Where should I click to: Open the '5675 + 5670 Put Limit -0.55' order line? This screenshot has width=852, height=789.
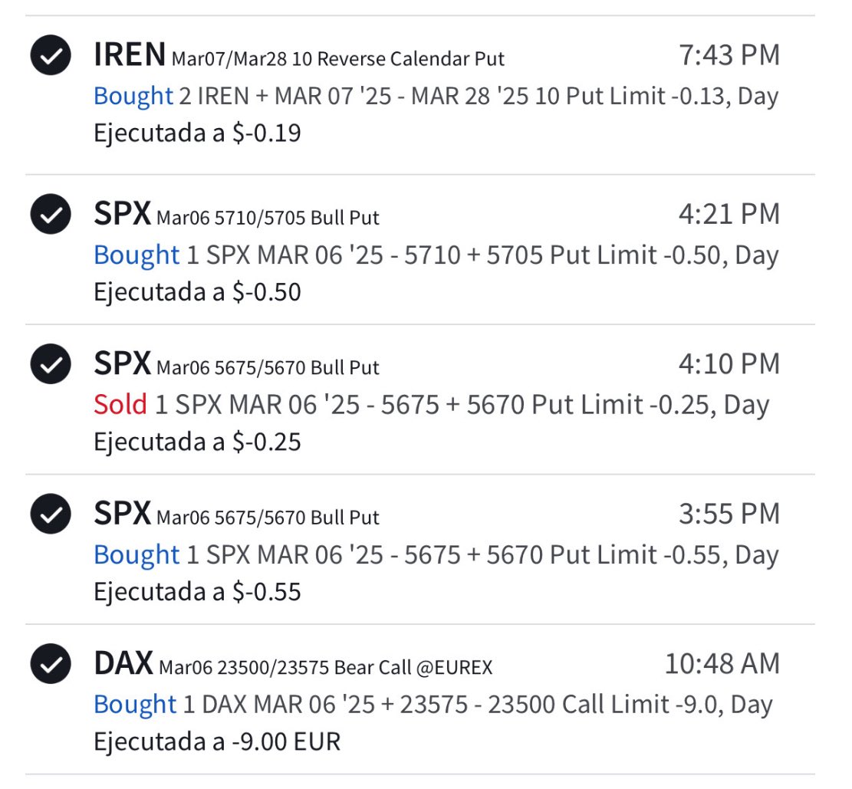click(436, 555)
